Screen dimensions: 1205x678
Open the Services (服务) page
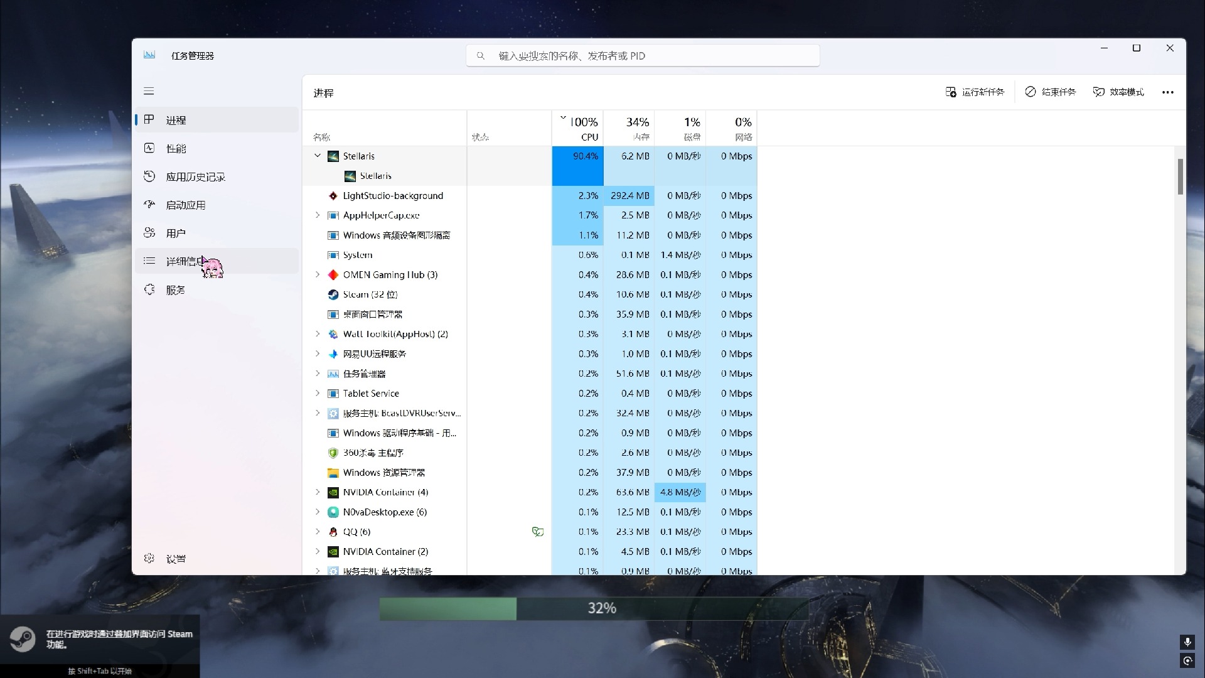[x=175, y=290]
